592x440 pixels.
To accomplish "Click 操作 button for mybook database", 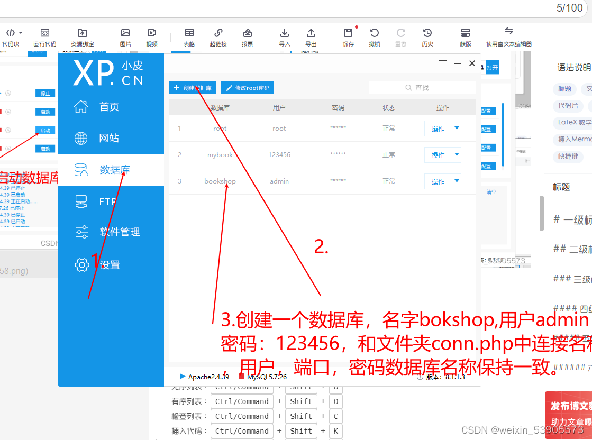I will (x=438, y=155).
